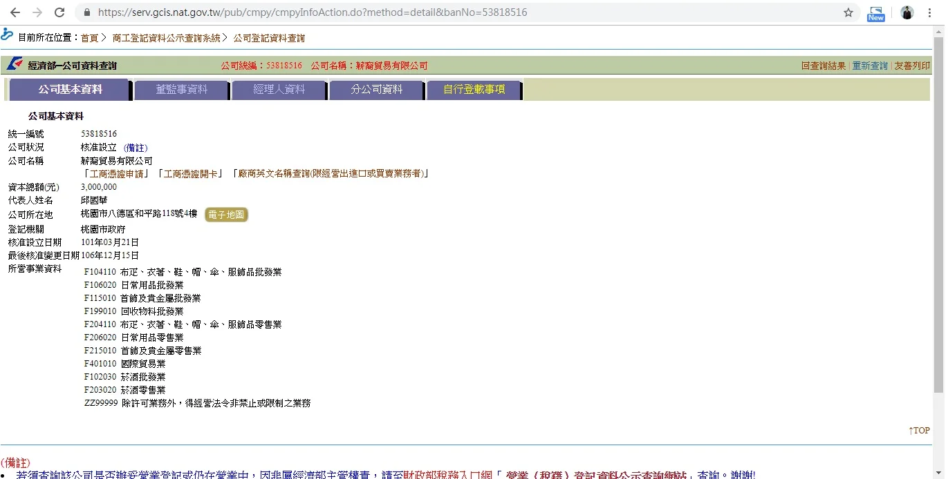Reload the page with refresh icon

point(59,12)
